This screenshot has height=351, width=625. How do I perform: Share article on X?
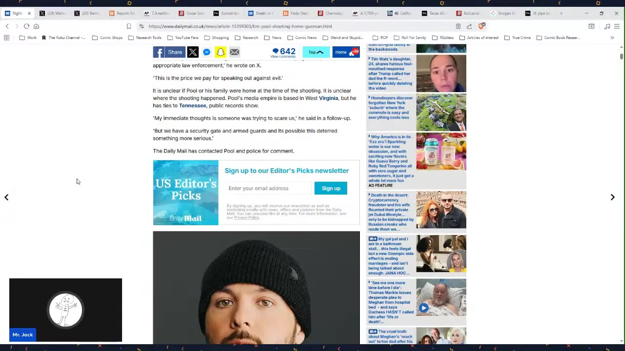coord(193,52)
